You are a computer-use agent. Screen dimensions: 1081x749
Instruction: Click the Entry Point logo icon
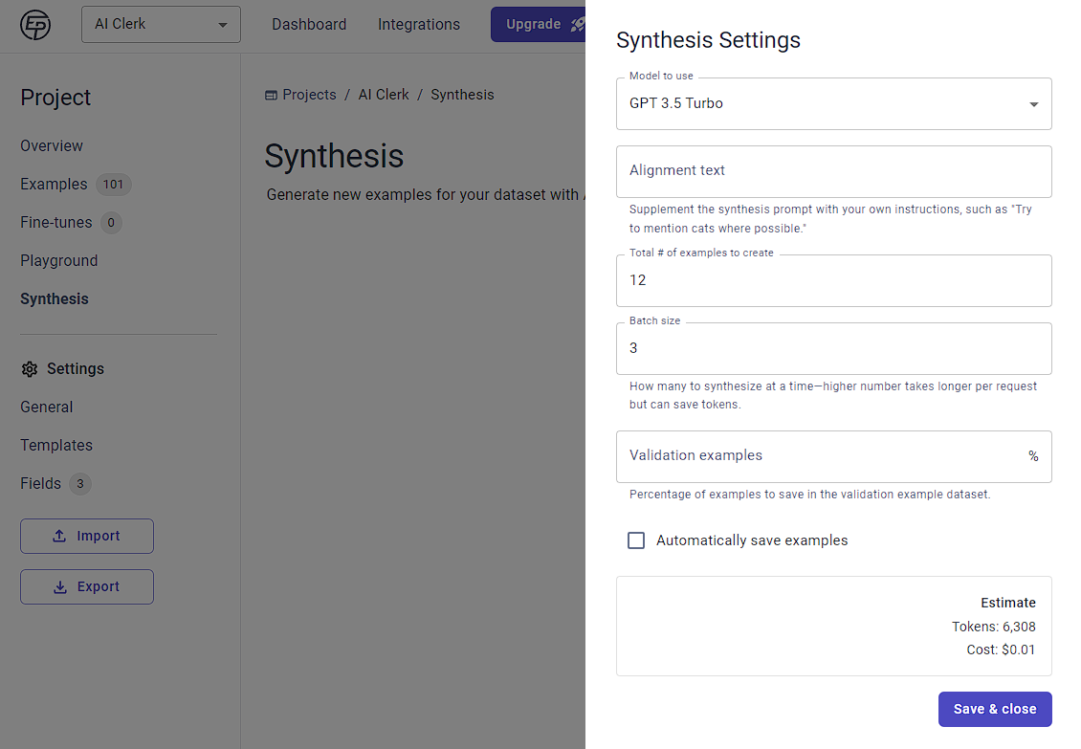(35, 25)
